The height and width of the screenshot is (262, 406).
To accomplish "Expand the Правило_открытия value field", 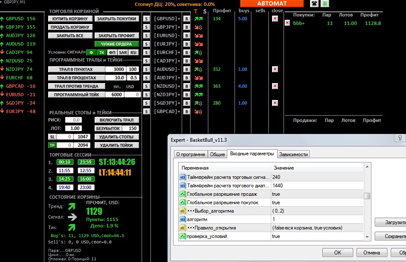I will pyautogui.click(x=317, y=228).
